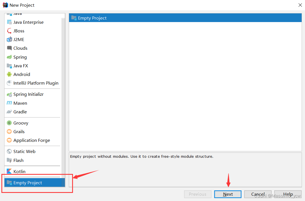The width and height of the screenshot is (305, 201).
Task: Choose Kotlin from the list
Action: [x=32, y=171]
